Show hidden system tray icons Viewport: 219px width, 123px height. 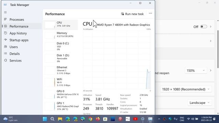click(159, 119)
